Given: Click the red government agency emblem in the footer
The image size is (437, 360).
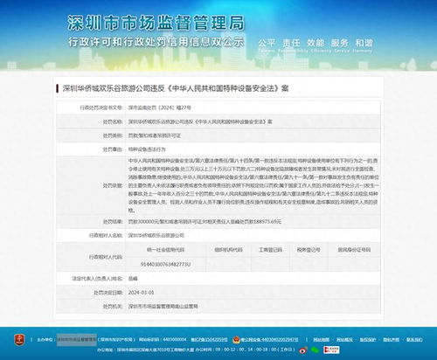Looking at the screenshot, I should coord(19,340).
